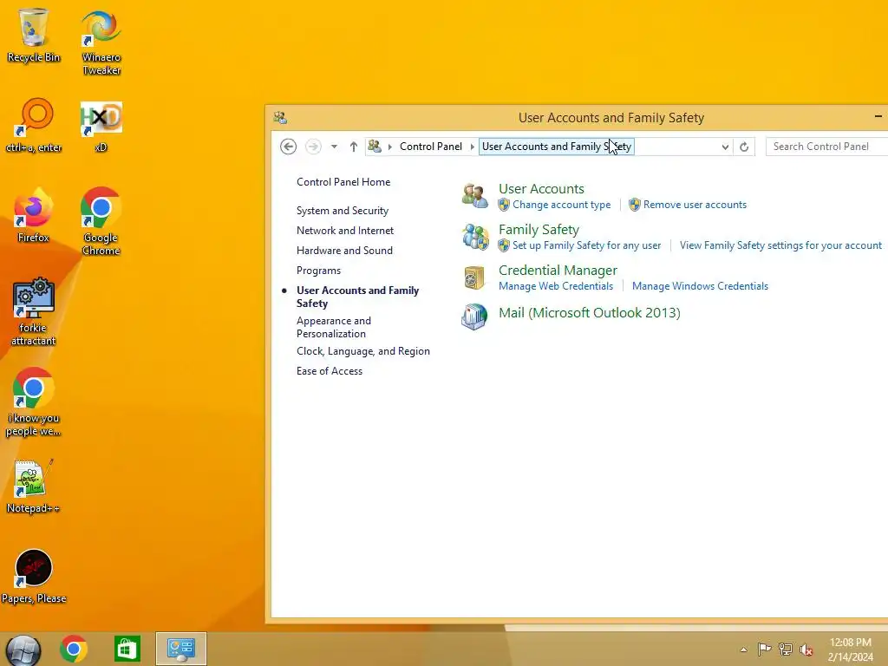
Task: Select the 'i know you people we...' Chrome shortcut
Action: (x=34, y=402)
